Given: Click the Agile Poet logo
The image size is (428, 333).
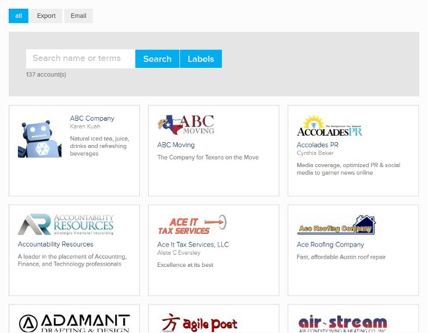Looking at the screenshot, I should 200,323.
